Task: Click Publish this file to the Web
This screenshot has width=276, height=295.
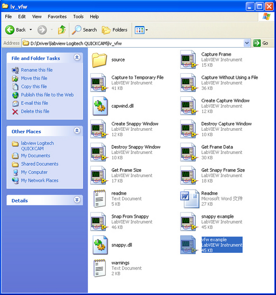Action: (47, 95)
